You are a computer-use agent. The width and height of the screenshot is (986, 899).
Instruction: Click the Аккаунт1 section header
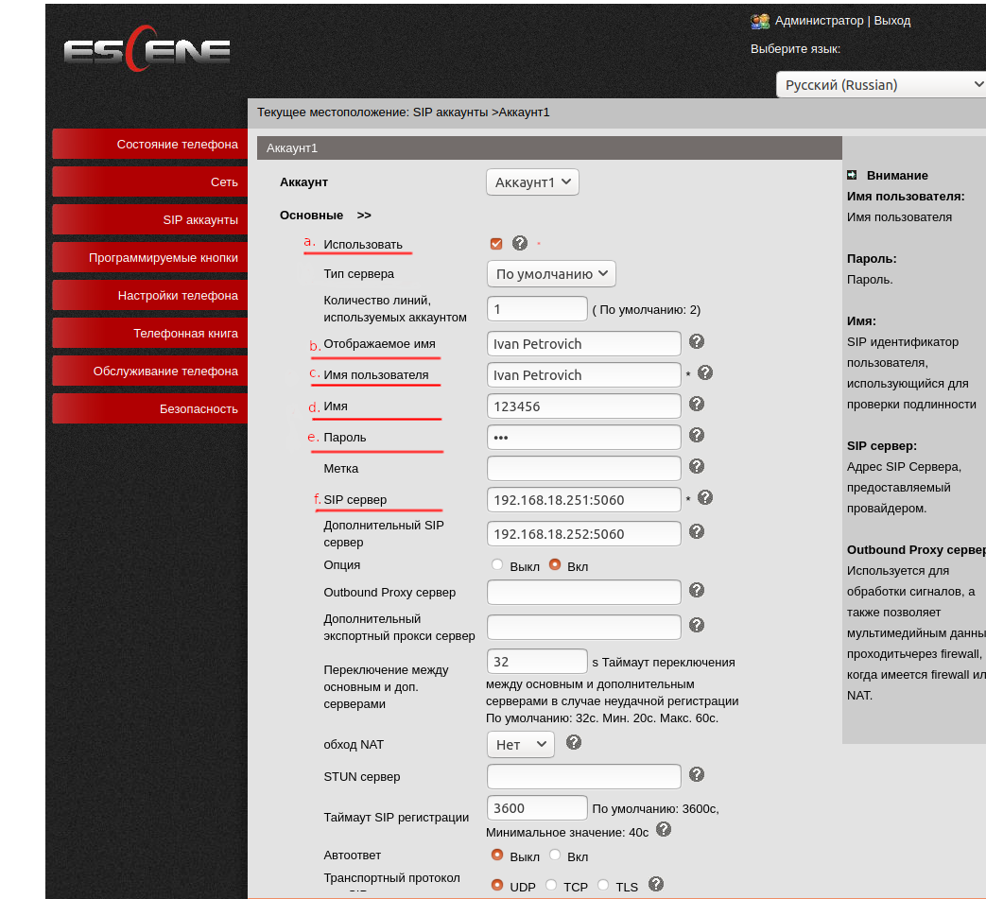(x=549, y=147)
